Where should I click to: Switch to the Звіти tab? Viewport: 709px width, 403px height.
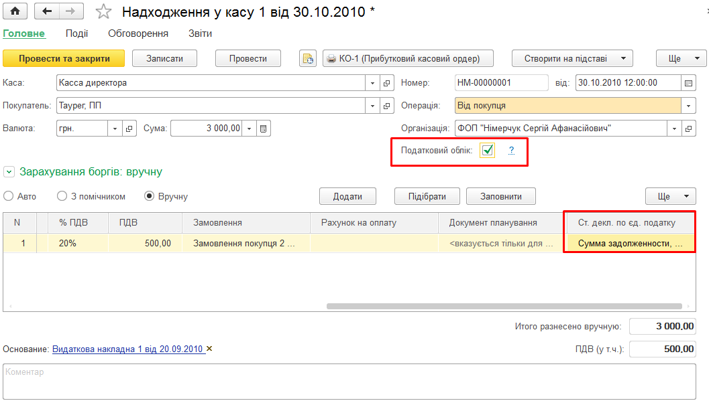pyautogui.click(x=201, y=33)
